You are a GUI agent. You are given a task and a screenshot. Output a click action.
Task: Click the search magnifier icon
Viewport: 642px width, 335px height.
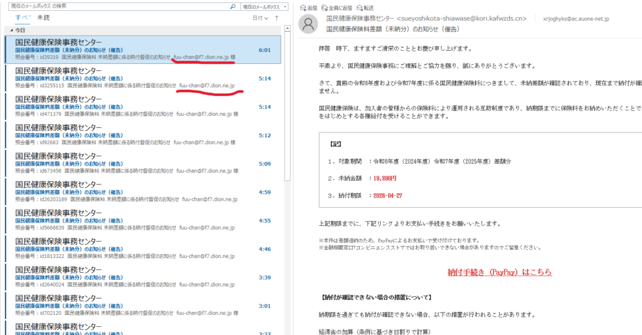click(233, 6)
